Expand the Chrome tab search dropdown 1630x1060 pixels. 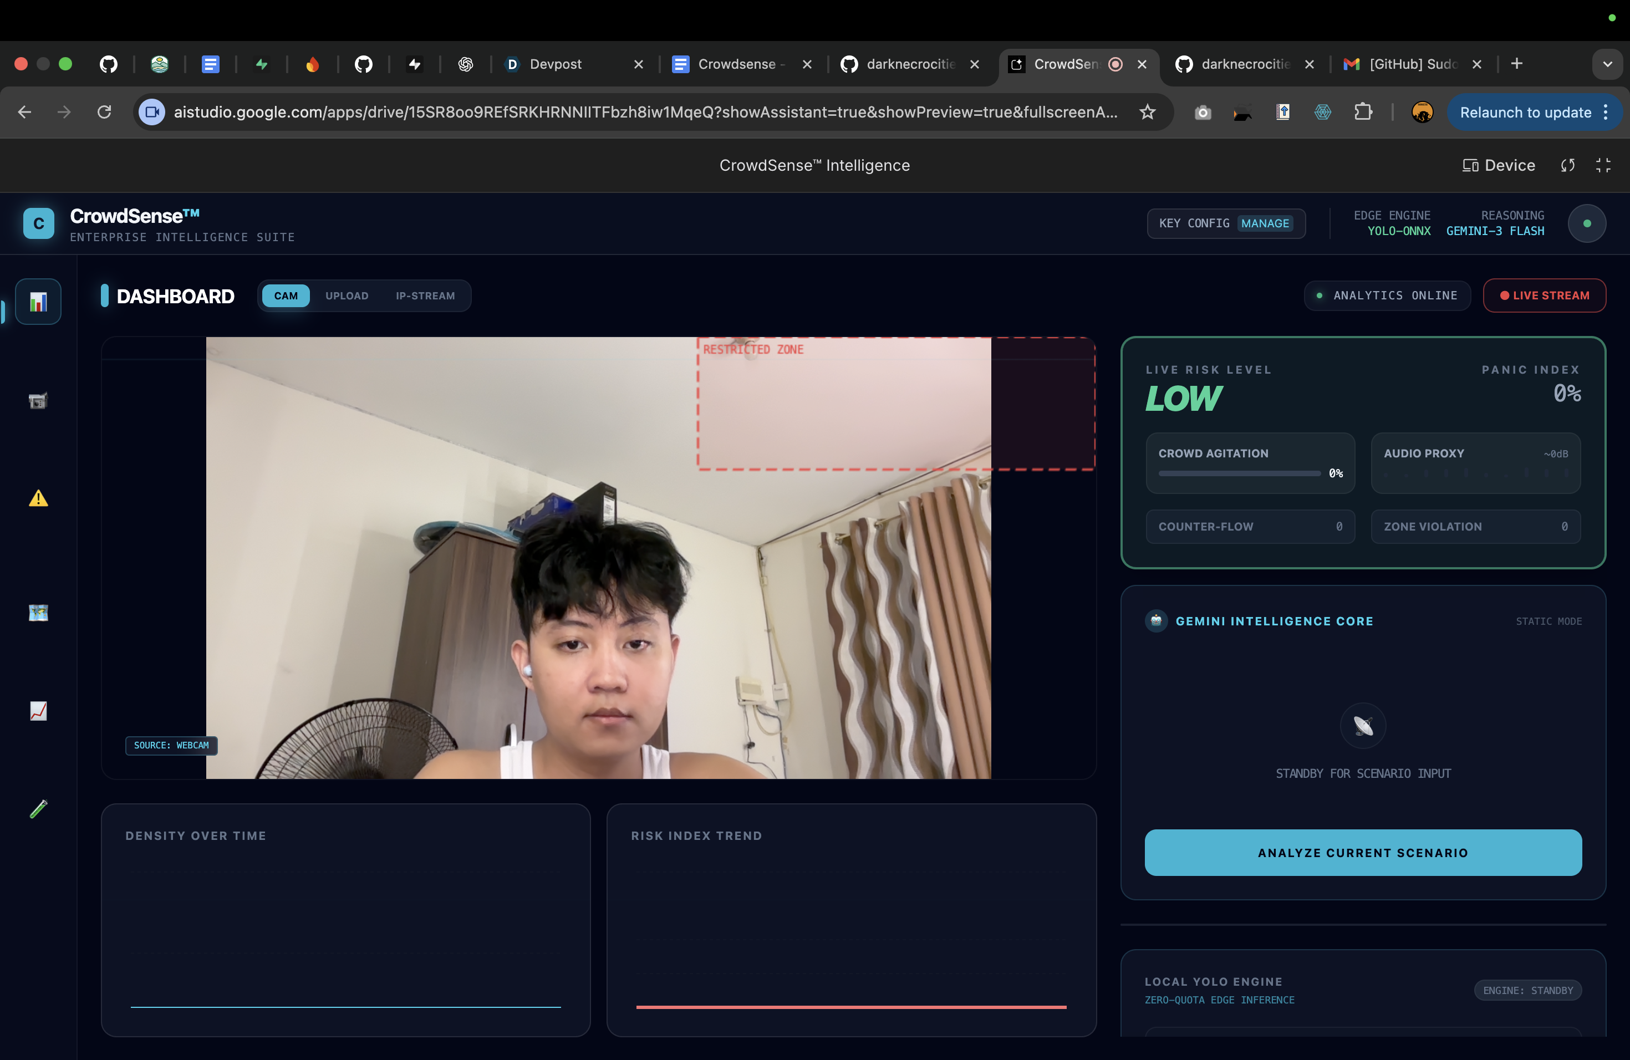point(1607,64)
